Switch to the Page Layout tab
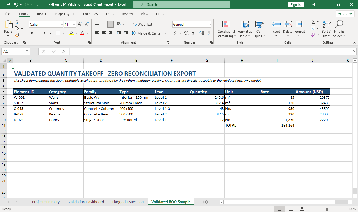The width and height of the screenshot is (358, 212). pyautogui.click(x=65, y=14)
